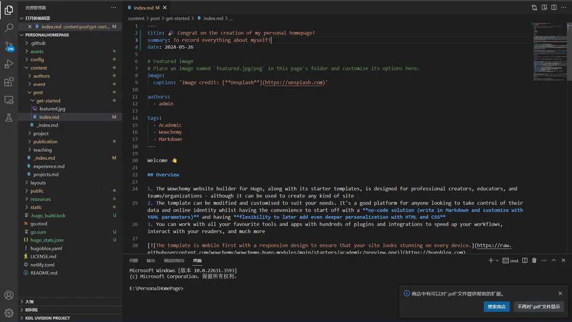Expand the assets folder
The image size is (572, 322).
(37, 51)
